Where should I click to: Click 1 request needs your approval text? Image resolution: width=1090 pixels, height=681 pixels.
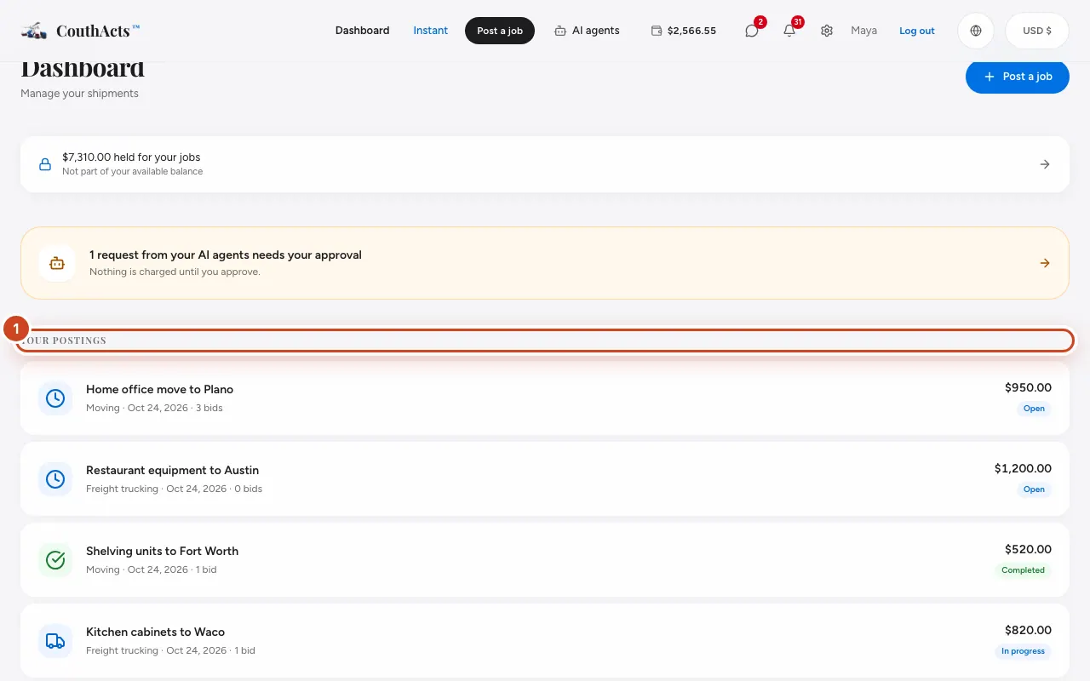(226, 255)
